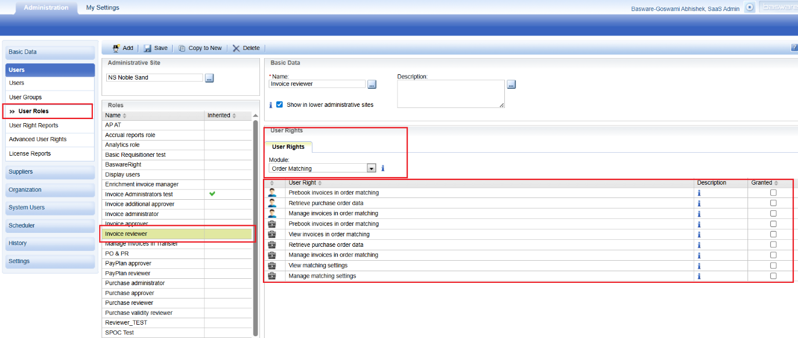
Task: Open User Right Reports in sidebar
Action: point(49,125)
